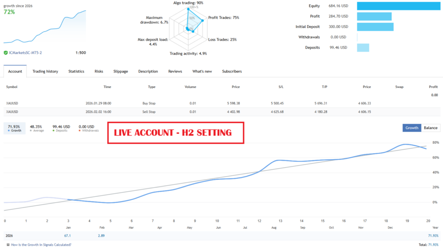Click the 72% growth figure
Viewport: 443px width, 247px height.
click(x=10, y=12)
